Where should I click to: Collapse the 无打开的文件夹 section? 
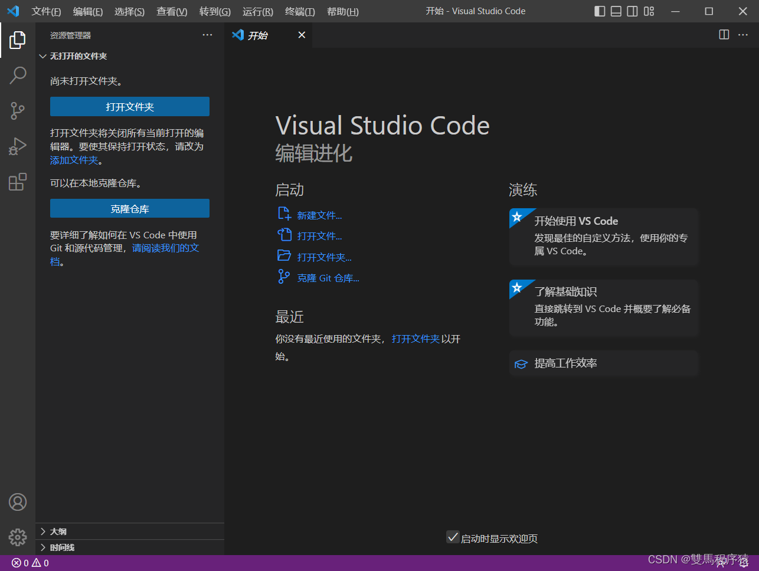[x=78, y=56]
